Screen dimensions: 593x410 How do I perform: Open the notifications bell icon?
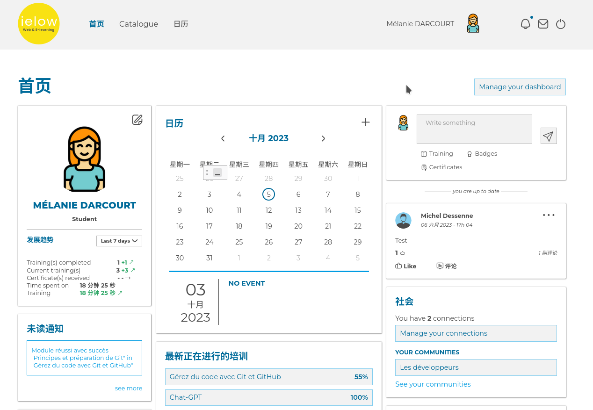525,24
